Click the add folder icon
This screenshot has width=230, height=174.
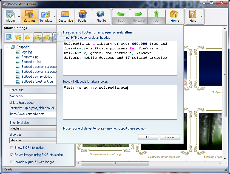pyautogui.click(x=18, y=37)
